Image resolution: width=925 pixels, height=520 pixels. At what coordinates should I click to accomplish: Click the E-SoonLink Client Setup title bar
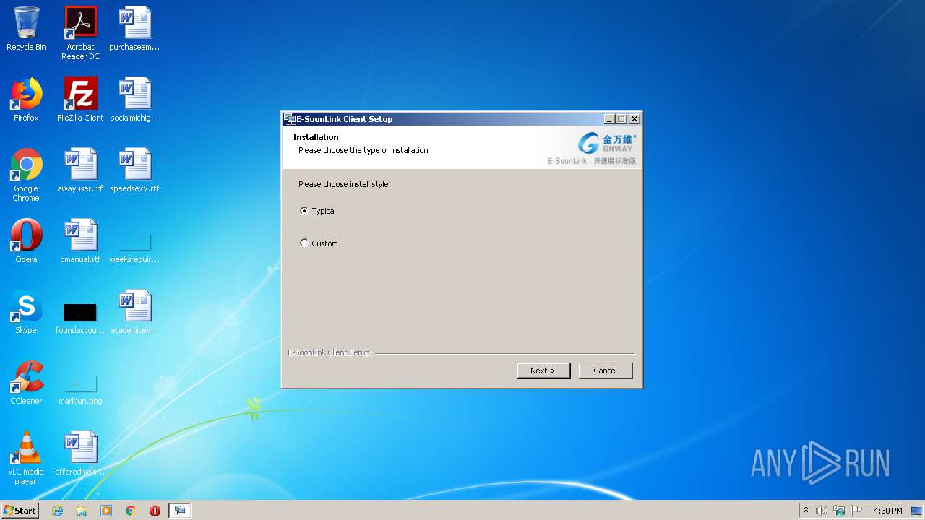[442, 119]
